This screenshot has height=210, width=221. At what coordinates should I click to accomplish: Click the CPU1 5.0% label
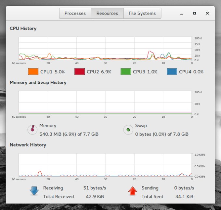click(52, 72)
